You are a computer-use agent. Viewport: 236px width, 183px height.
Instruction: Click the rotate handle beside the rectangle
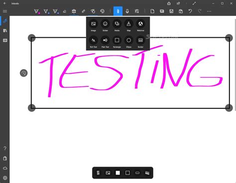point(24,73)
